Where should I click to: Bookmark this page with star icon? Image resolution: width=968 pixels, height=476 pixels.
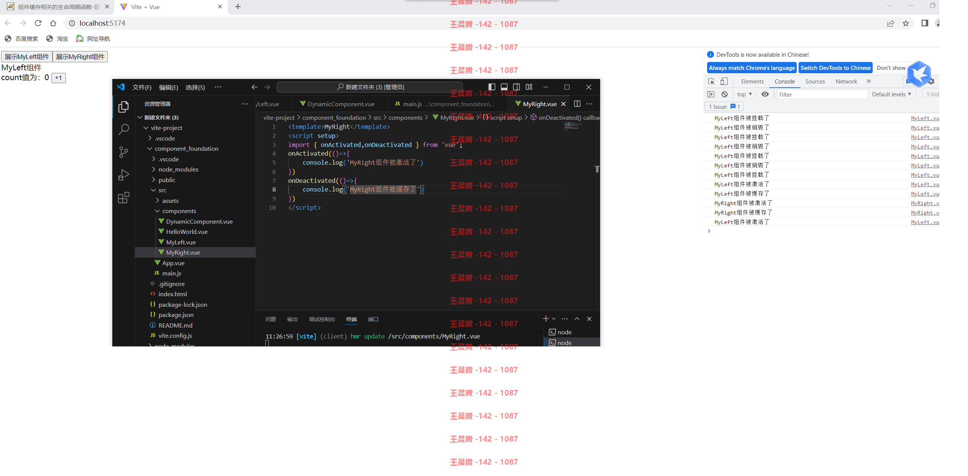pyautogui.click(x=906, y=23)
